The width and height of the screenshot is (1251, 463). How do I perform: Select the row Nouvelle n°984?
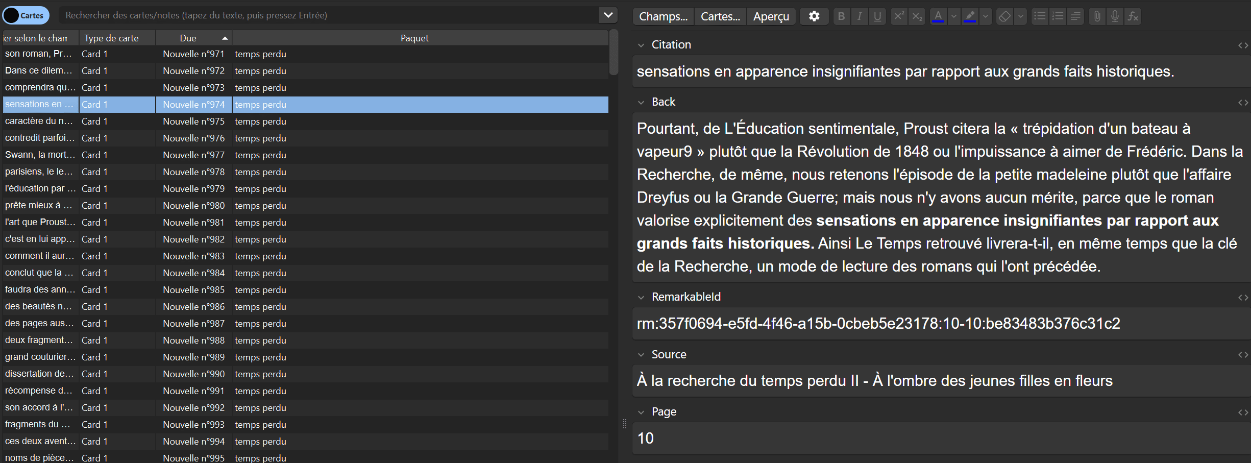click(305, 273)
